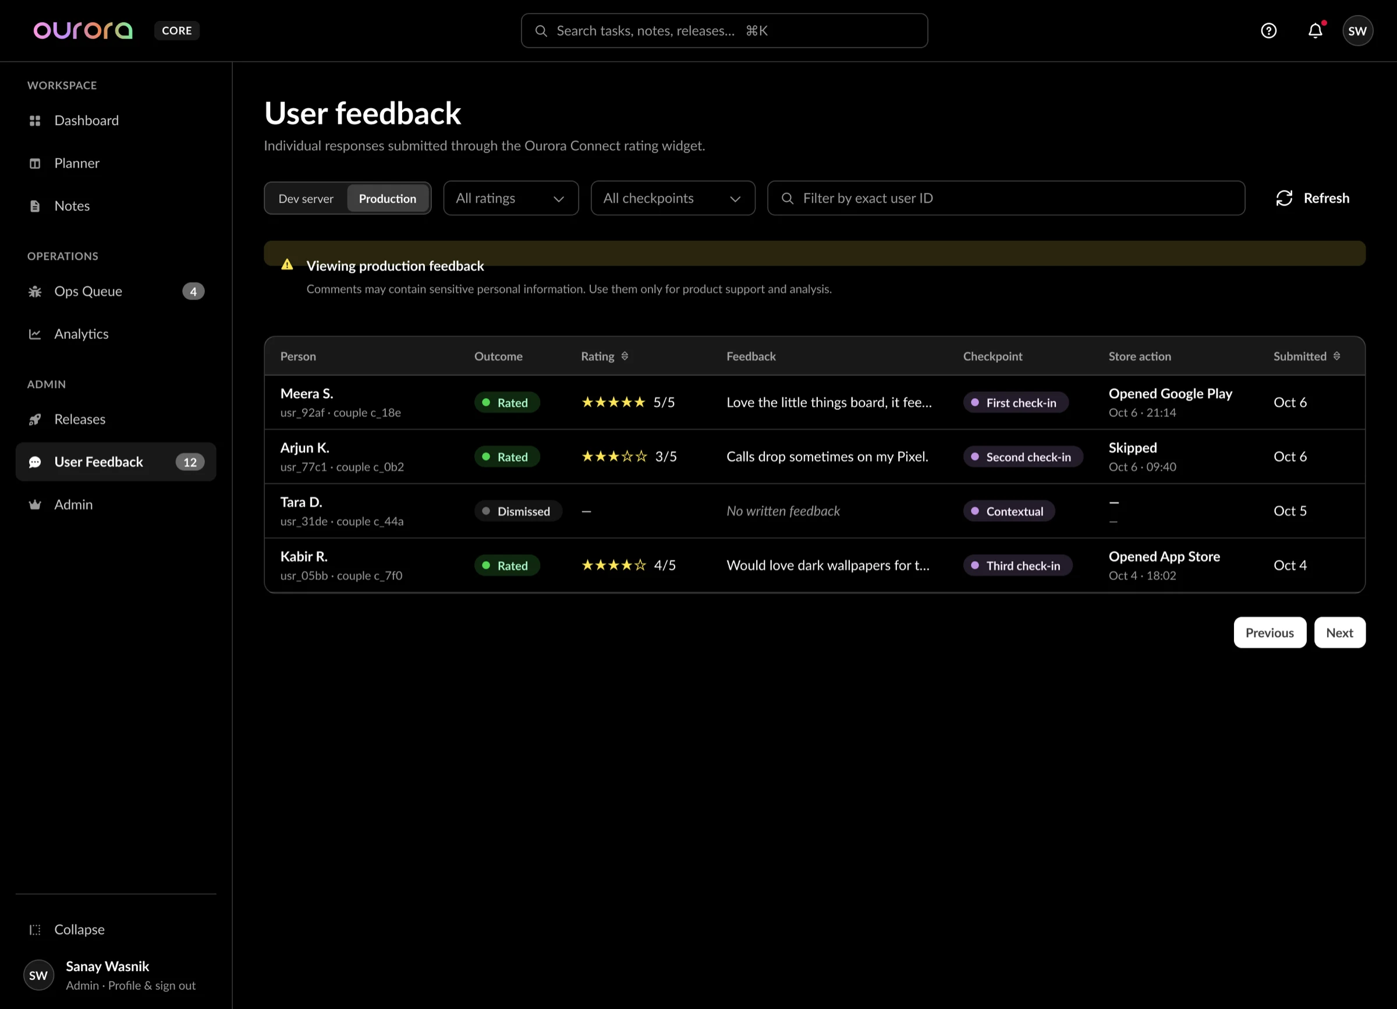Focus the Filter by exact user ID field
The height and width of the screenshot is (1009, 1397).
click(x=1006, y=198)
